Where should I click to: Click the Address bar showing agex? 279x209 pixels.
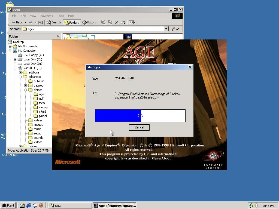point(95,29)
